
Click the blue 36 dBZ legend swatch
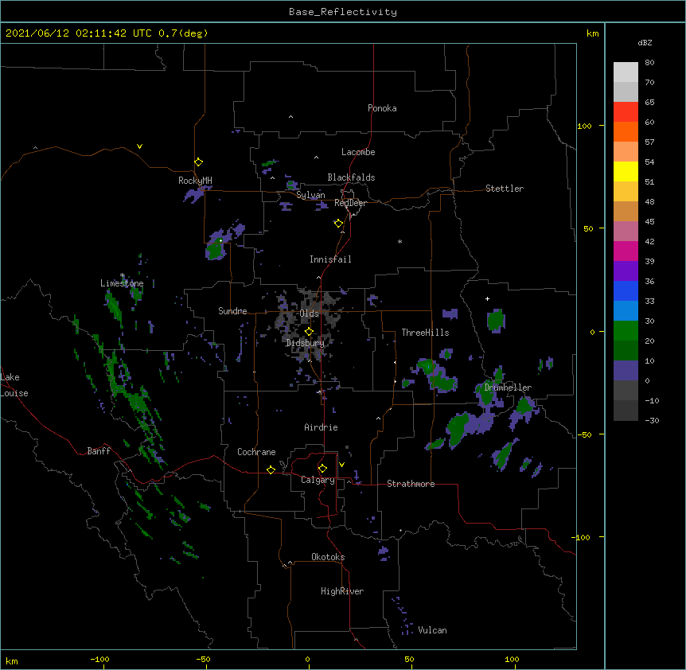pyautogui.click(x=626, y=290)
